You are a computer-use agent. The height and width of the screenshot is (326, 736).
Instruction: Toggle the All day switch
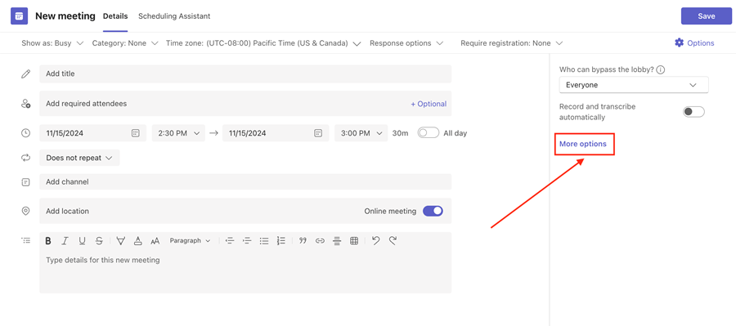click(428, 133)
